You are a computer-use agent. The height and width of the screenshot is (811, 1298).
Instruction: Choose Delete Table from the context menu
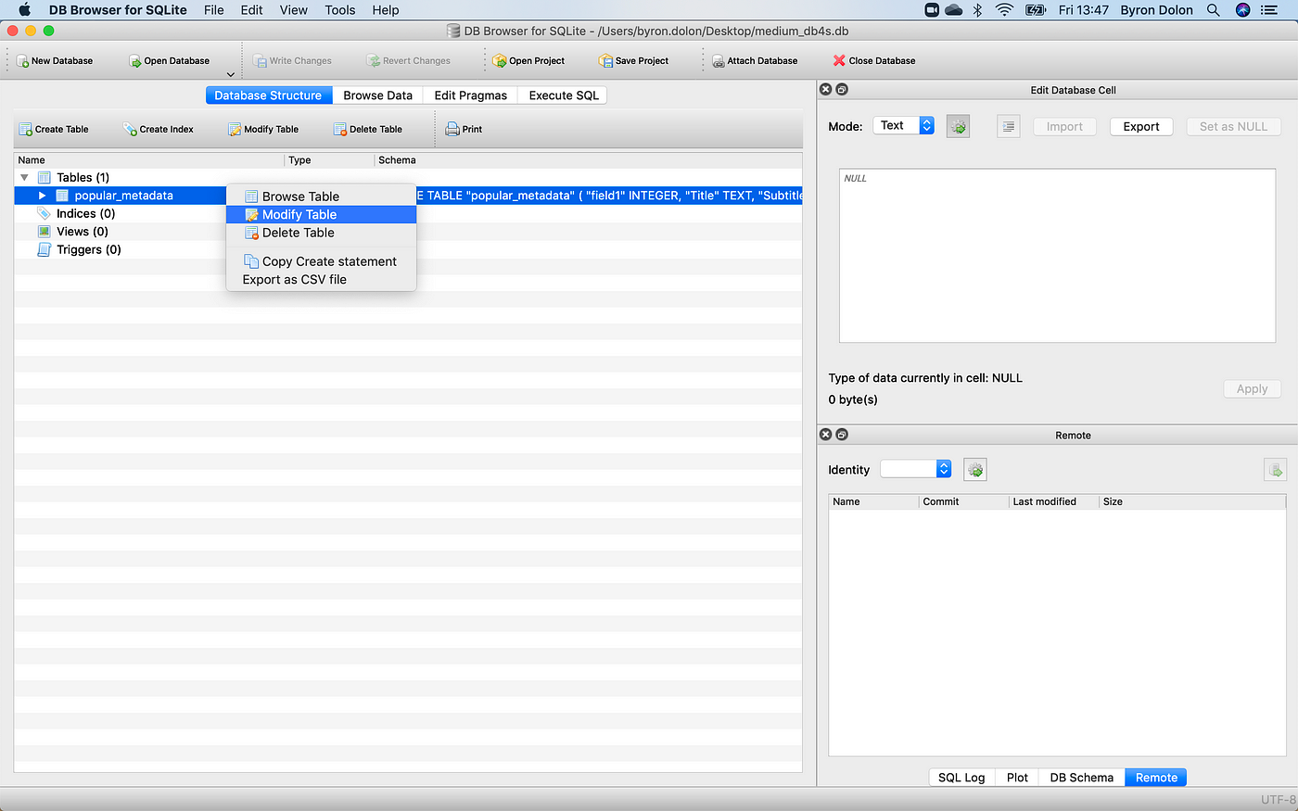click(x=321, y=233)
